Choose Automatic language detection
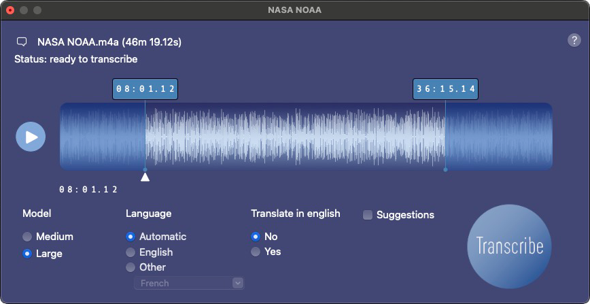The width and height of the screenshot is (590, 304). (131, 237)
